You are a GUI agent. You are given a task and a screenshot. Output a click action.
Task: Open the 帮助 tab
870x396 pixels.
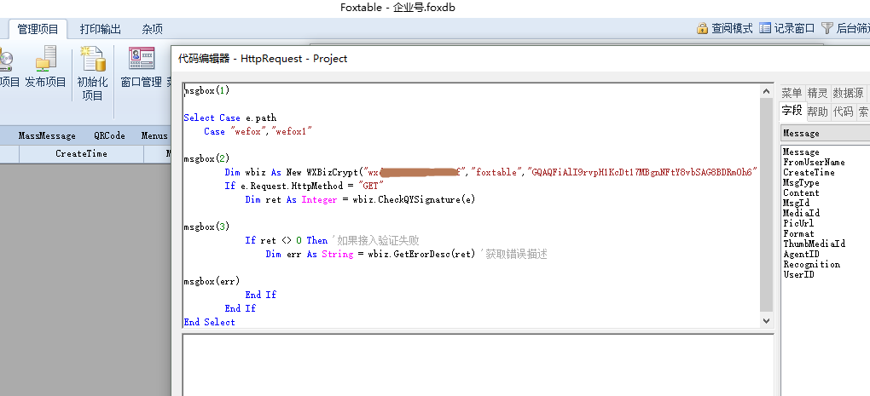coord(817,112)
